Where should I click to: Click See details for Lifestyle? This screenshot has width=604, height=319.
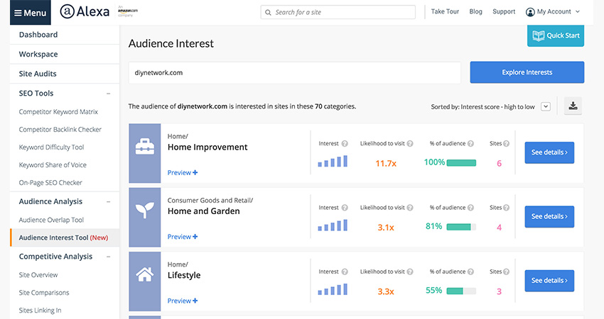click(x=549, y=281)
